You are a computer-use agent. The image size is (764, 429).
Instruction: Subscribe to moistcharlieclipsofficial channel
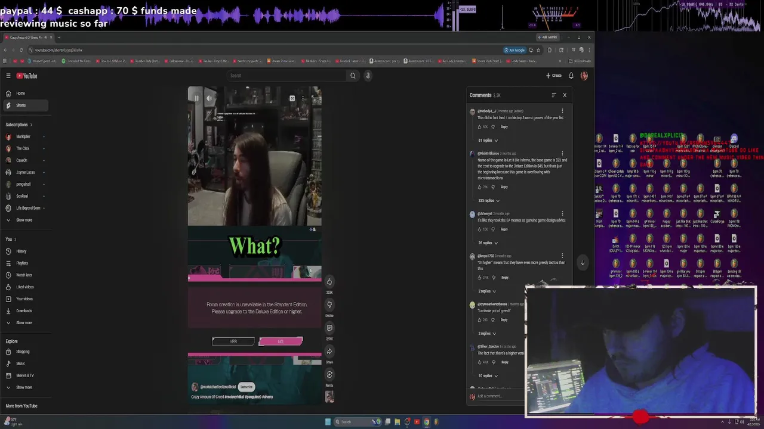pos(247,387)
